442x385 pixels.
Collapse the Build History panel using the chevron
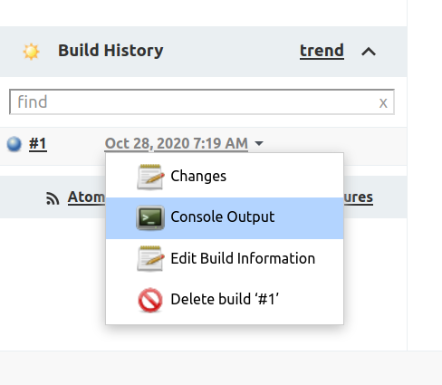click(369, 52)
